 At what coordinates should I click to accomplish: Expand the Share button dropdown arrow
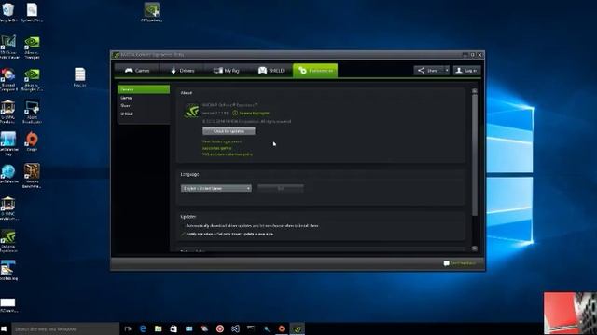click(x=447, y=71)
